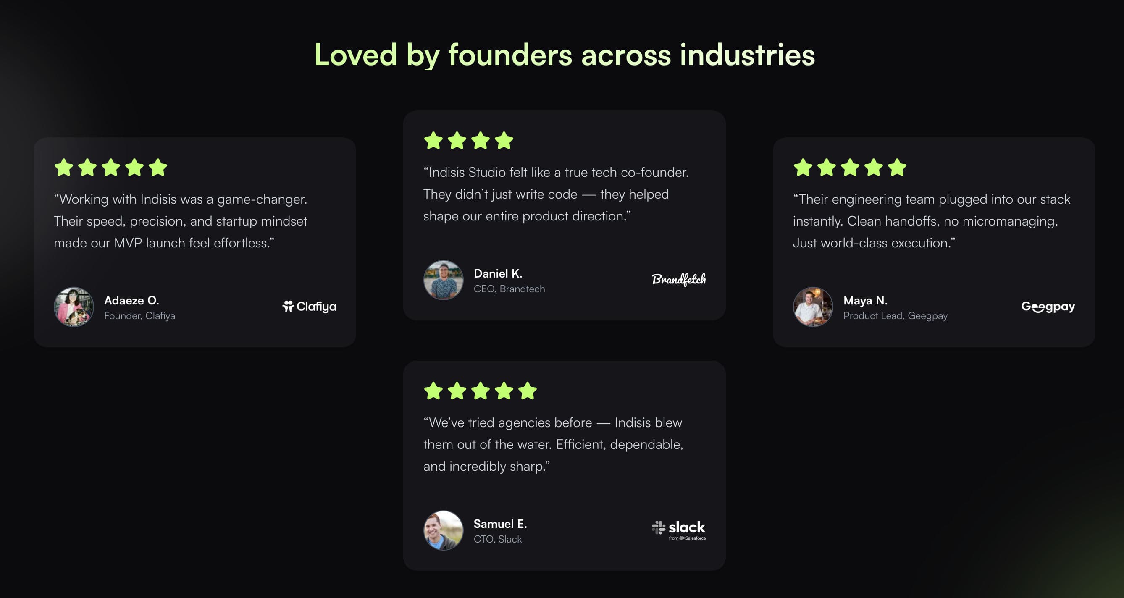This screenshot has height=598, width=1124.
Task: Select Samuel E.'s avatar image
Action: coord(443,530)
